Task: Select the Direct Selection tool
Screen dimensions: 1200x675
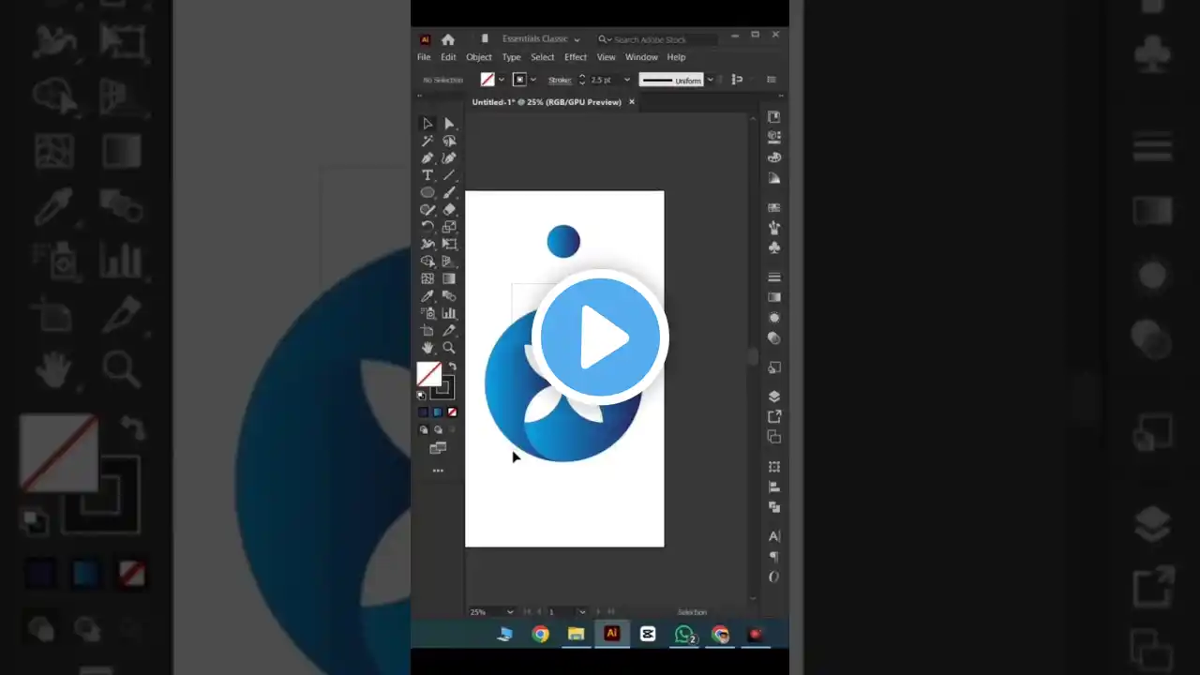Action: [x=449, y=124]
